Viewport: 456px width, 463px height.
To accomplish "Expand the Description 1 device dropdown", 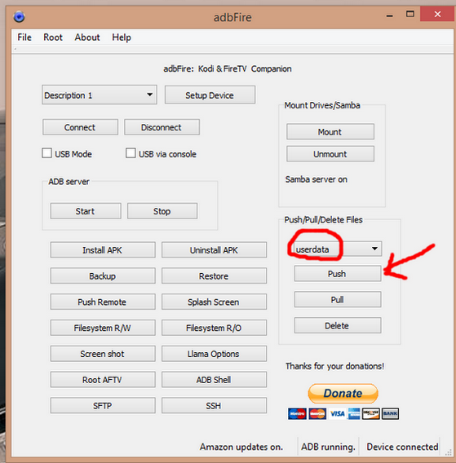I will coord(100,95).
